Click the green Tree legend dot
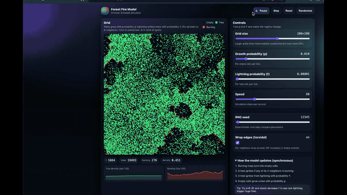The width and height of the screenshot is (347, 195). 217,22
